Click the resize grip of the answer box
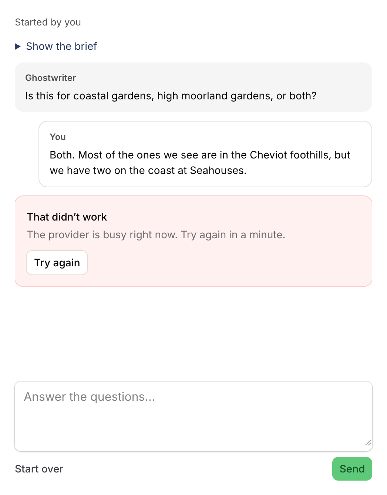Screen dimensions: 387x495 click(368, 443)
